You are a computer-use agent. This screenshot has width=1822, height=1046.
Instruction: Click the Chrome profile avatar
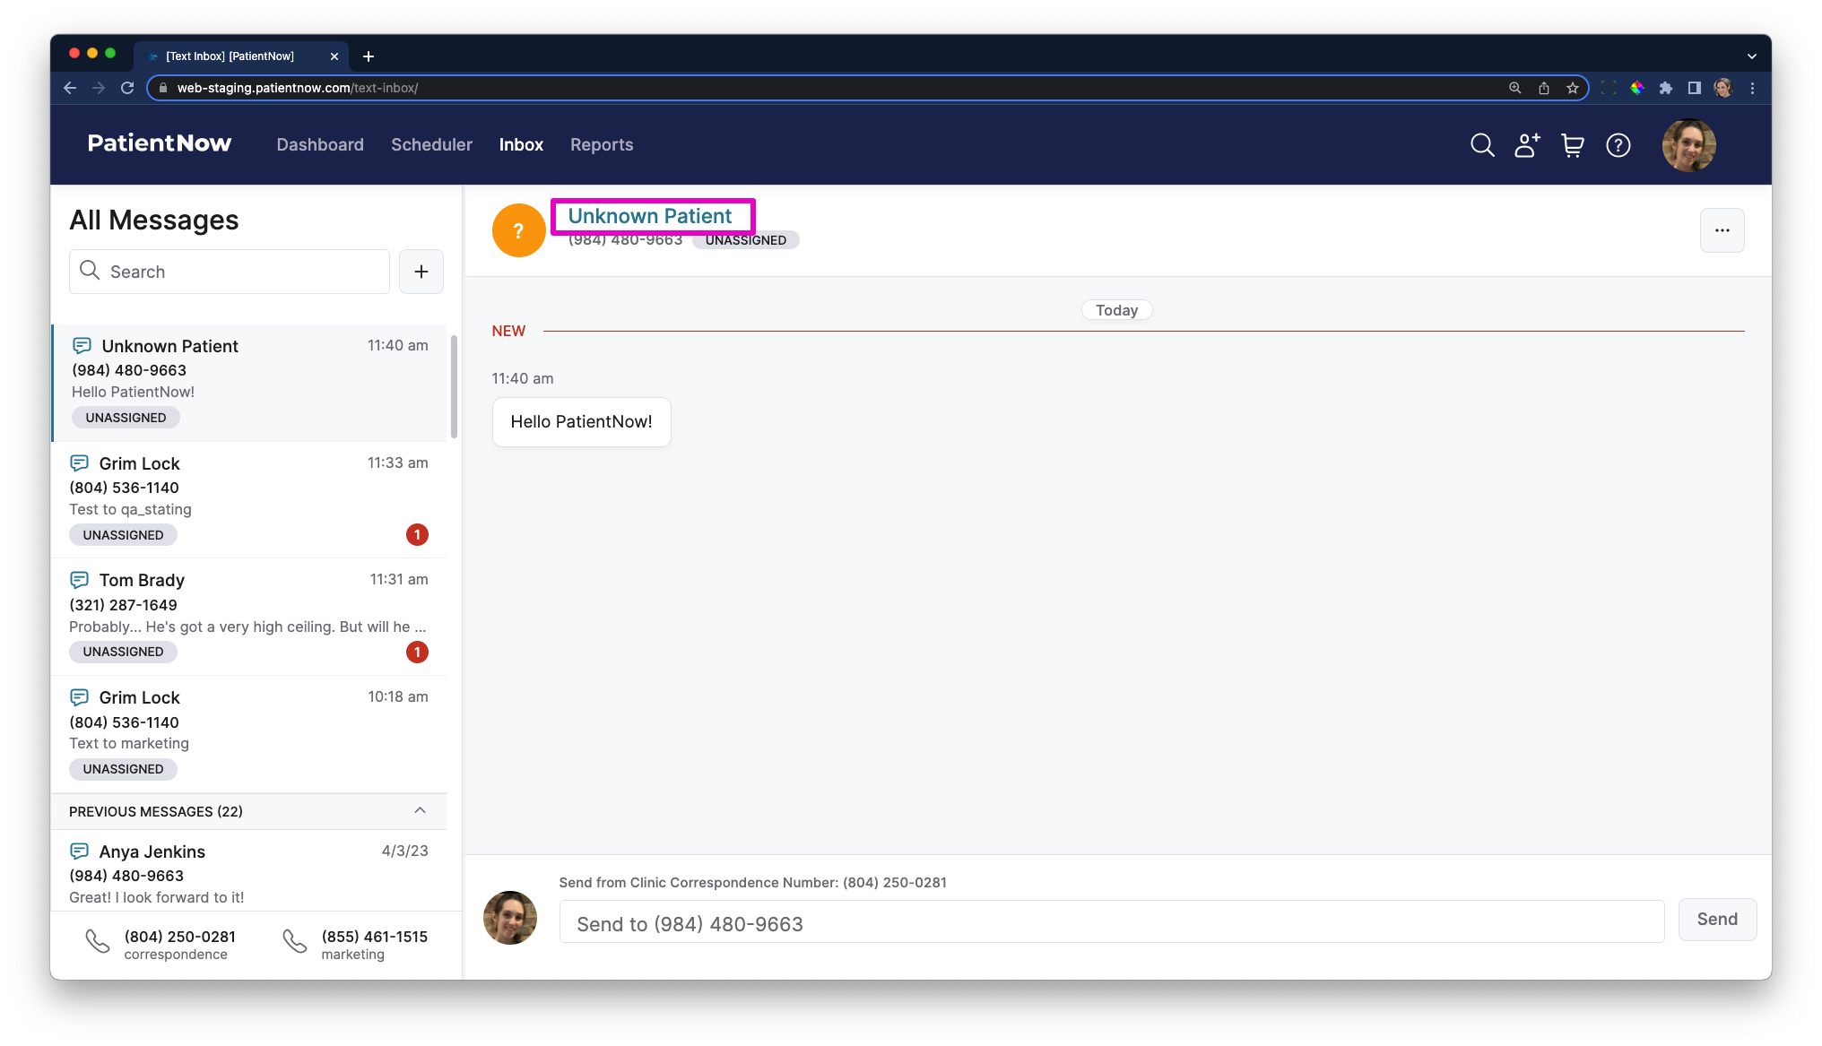tap(1722, 88)
